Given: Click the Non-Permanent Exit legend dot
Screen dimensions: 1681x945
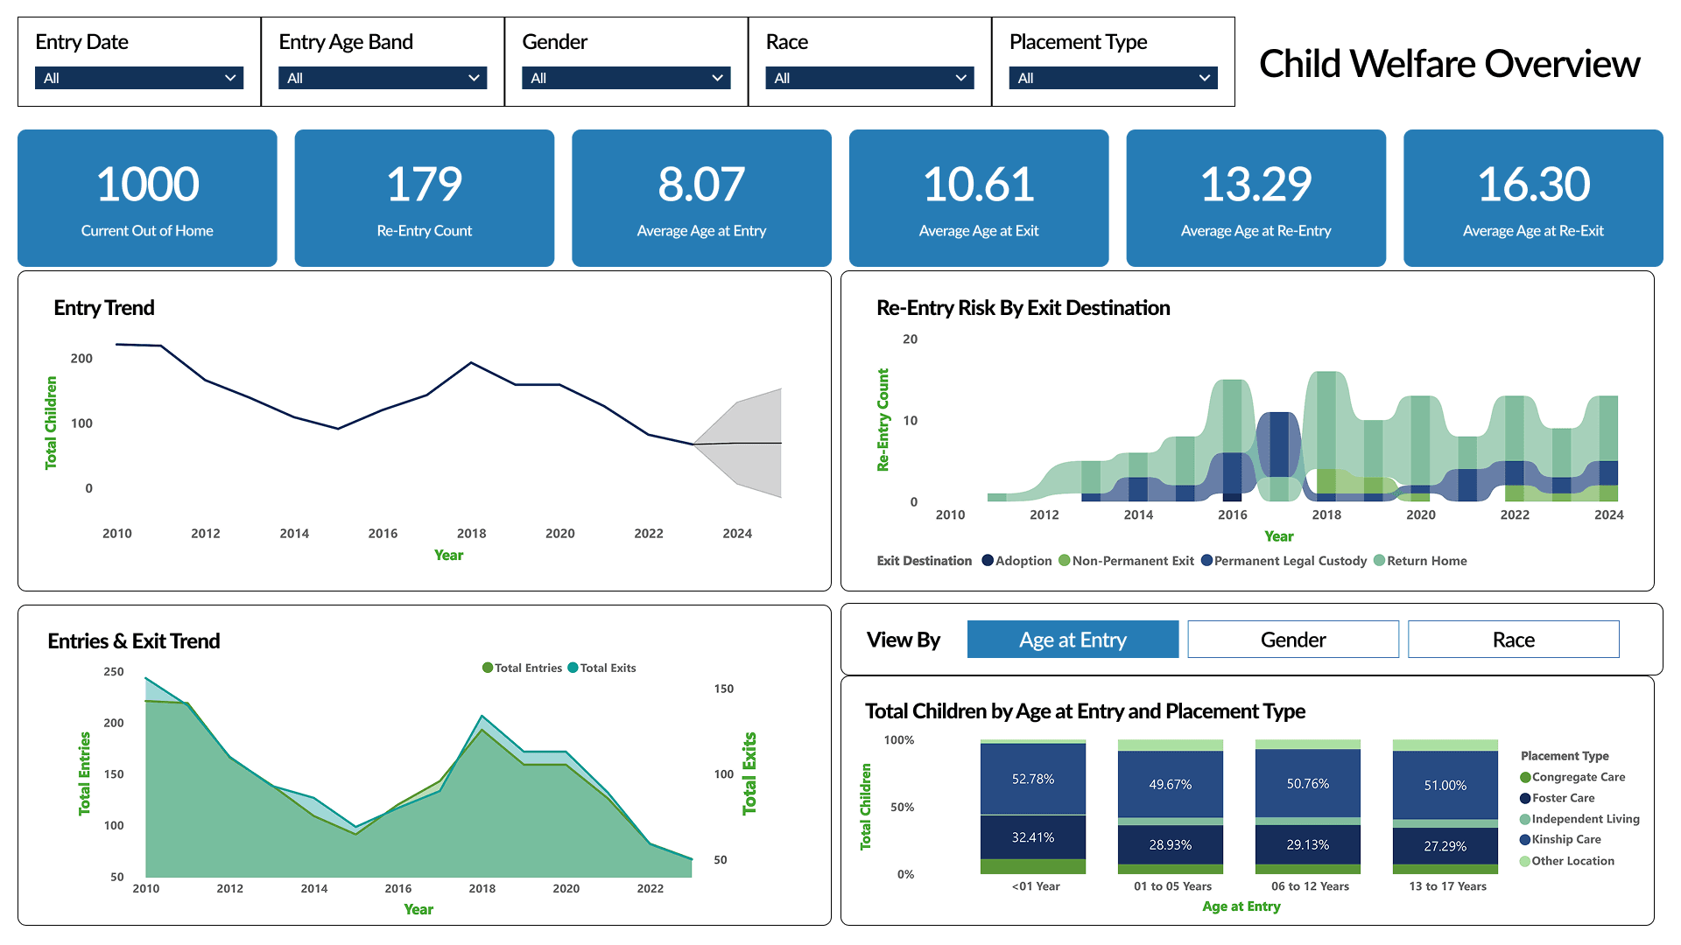Looking at the screenshot, I should click(x=1065, y=561).
